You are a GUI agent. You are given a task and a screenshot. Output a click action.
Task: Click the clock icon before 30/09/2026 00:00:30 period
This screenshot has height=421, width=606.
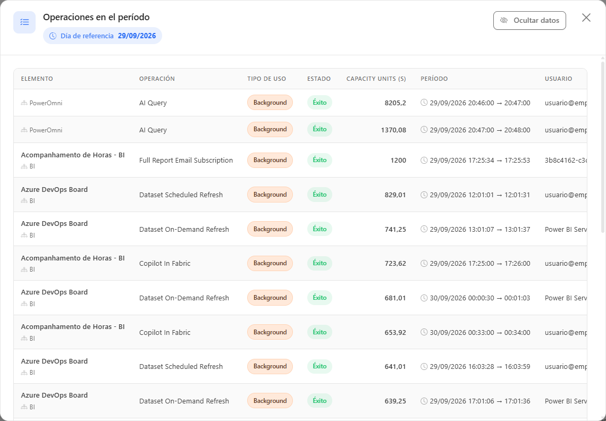point(424,298)
